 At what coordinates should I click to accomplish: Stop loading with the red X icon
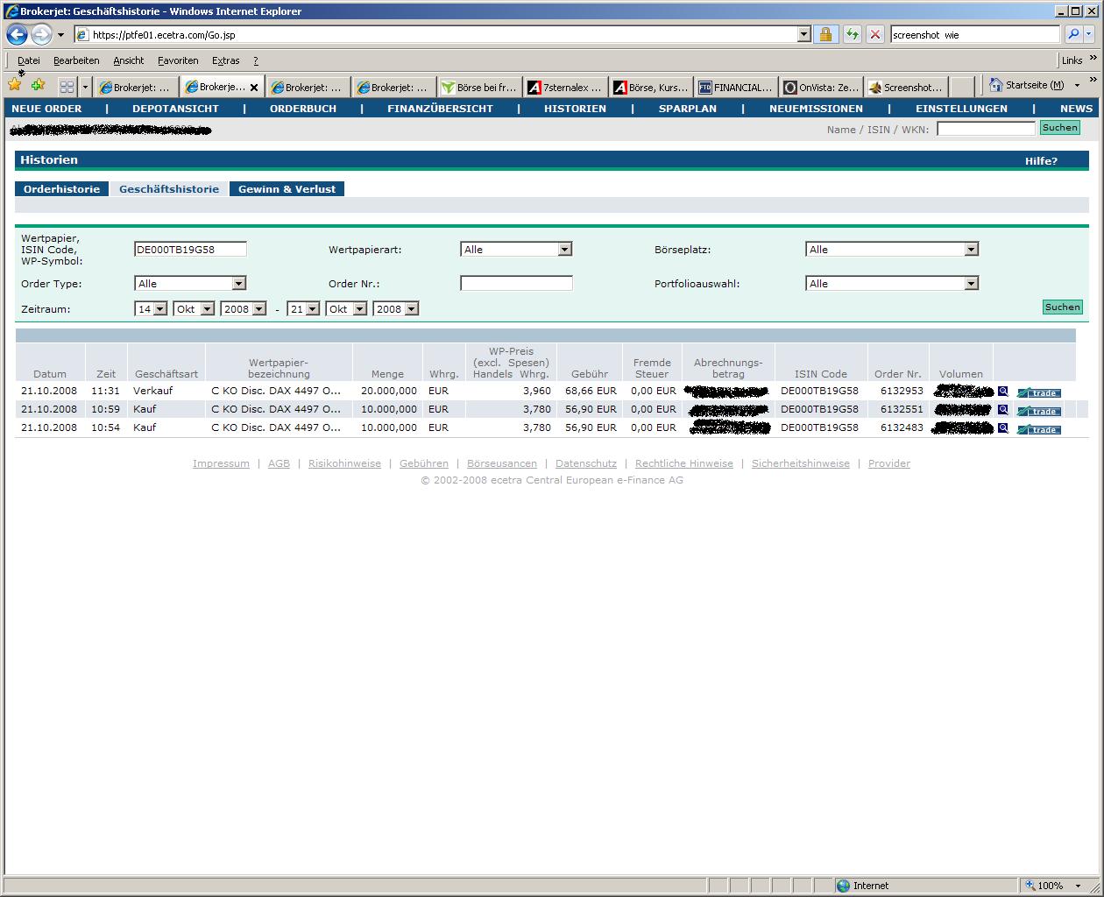click(x=875, y=34)
